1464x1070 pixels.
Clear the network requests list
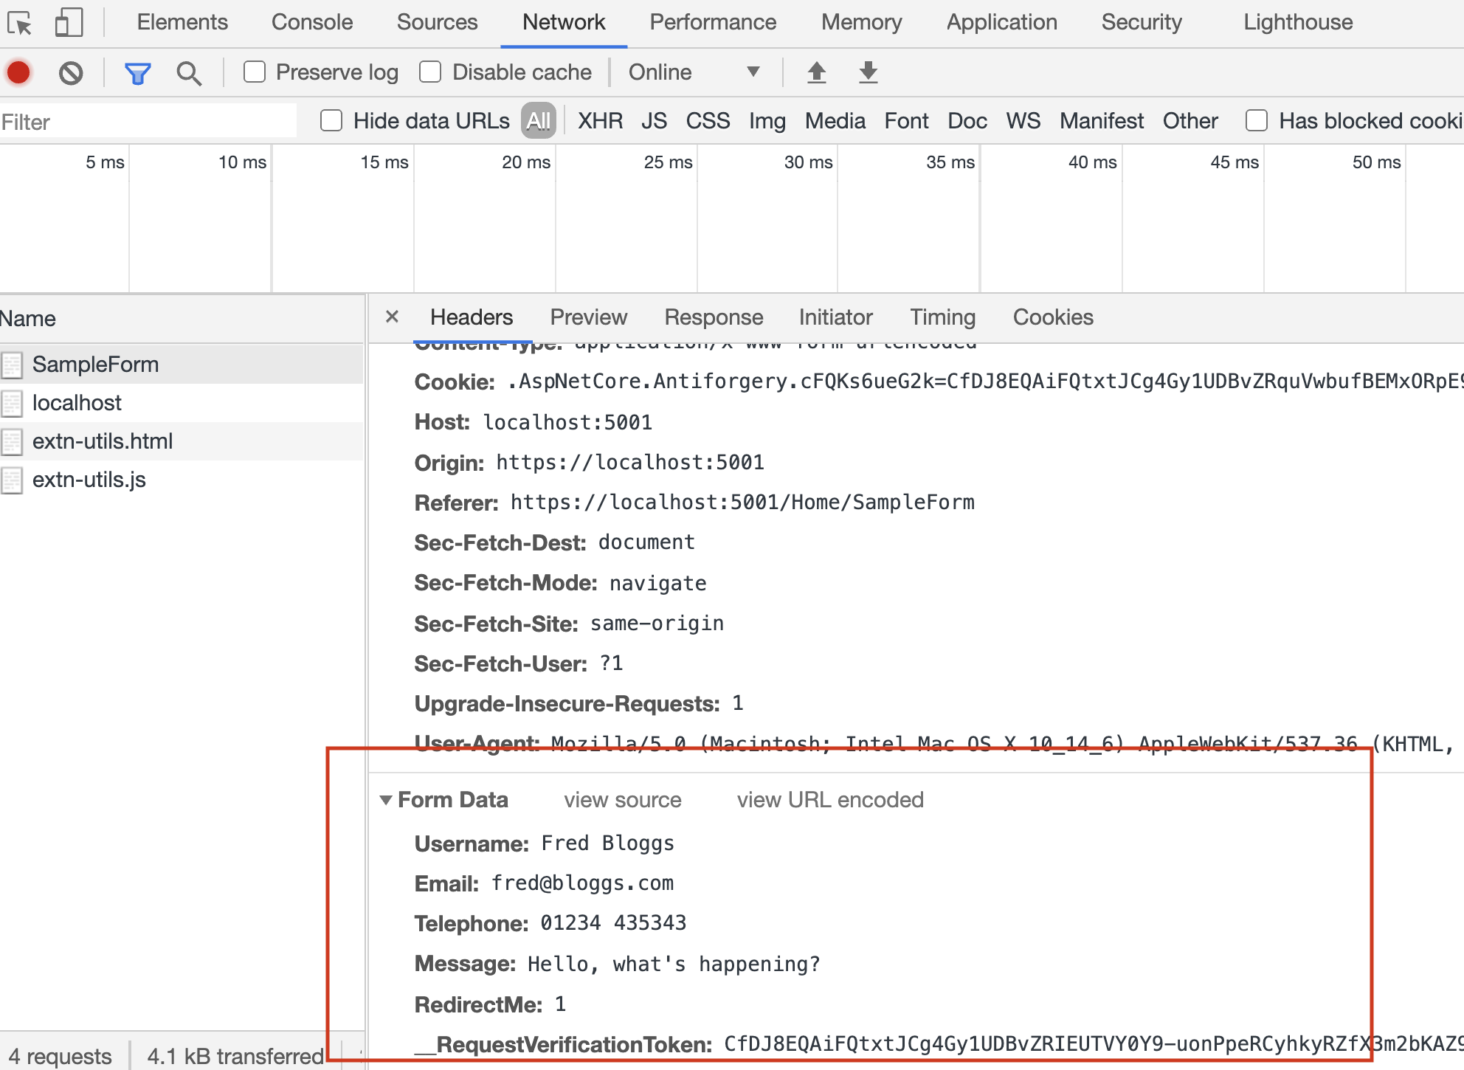point(70,72)
